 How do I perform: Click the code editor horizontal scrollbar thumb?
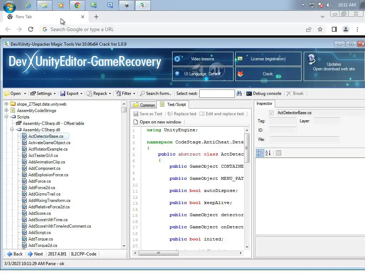click(159, 253)
